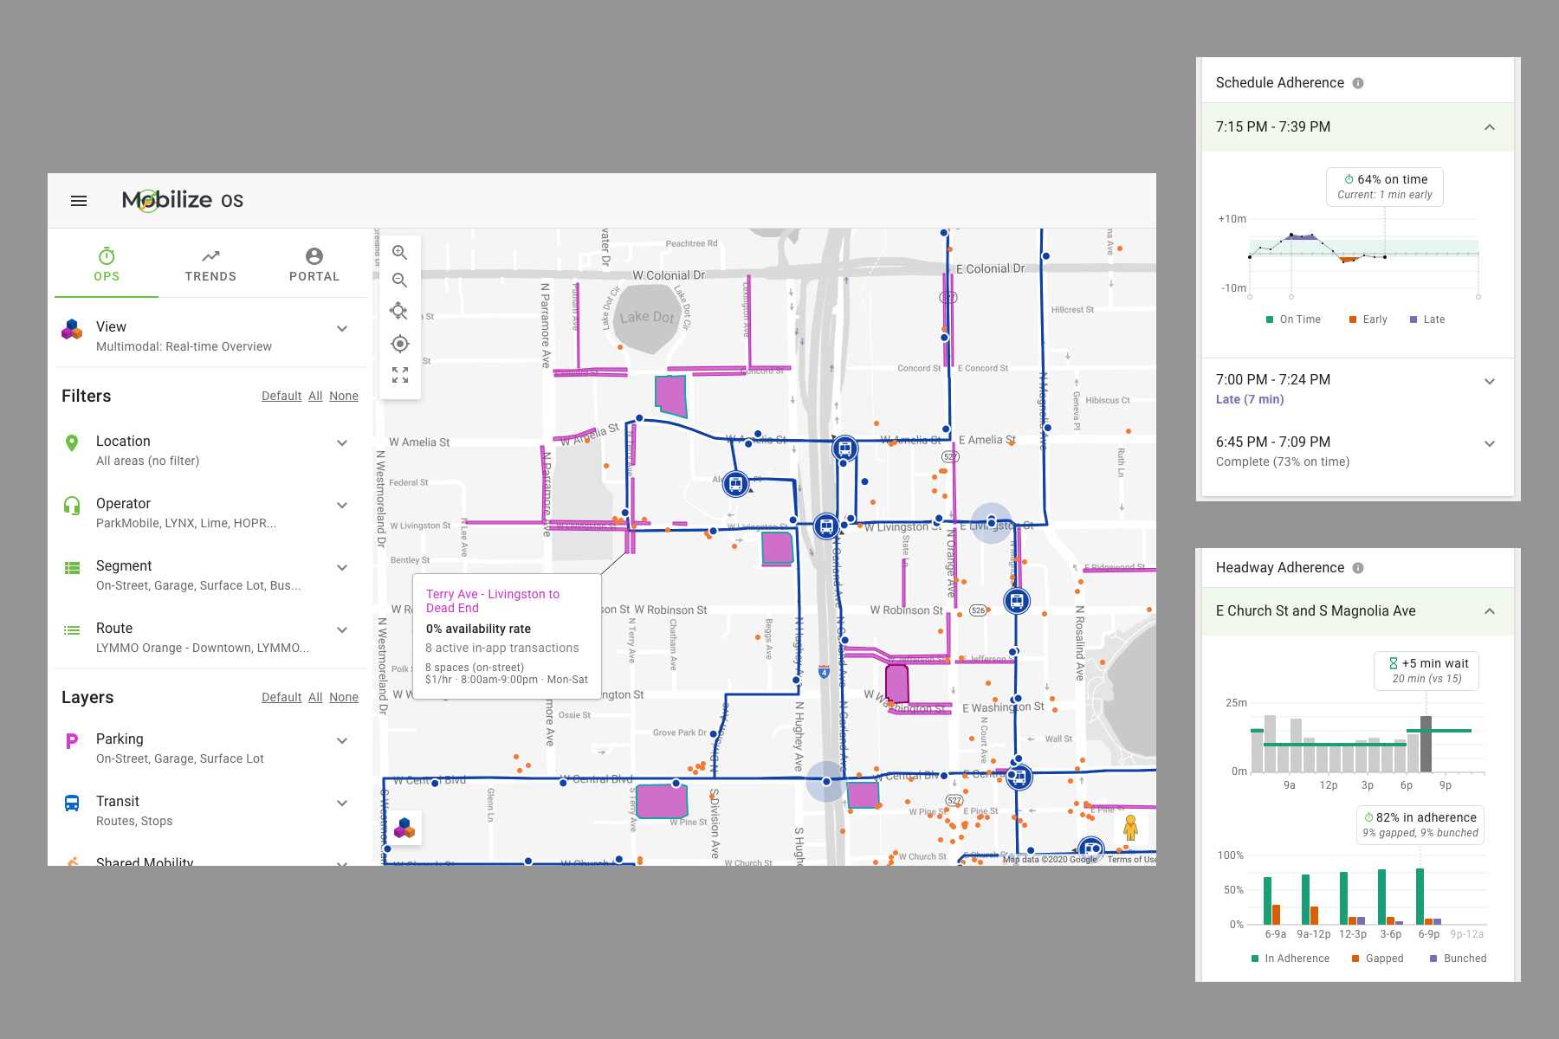Expand the 6:45 PM - 7:09 PM trip

pos(1490,443)
